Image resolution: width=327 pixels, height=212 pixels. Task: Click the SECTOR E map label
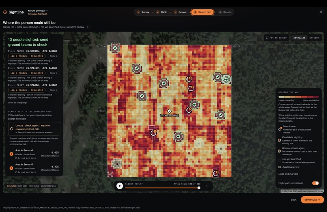point(237,46)
